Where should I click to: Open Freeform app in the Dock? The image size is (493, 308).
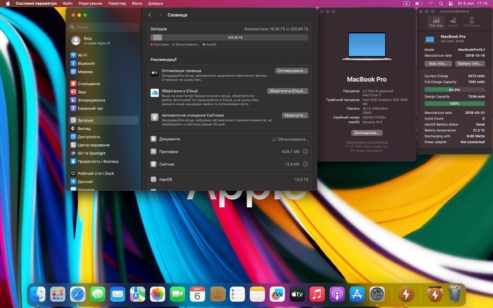(277, 294)
